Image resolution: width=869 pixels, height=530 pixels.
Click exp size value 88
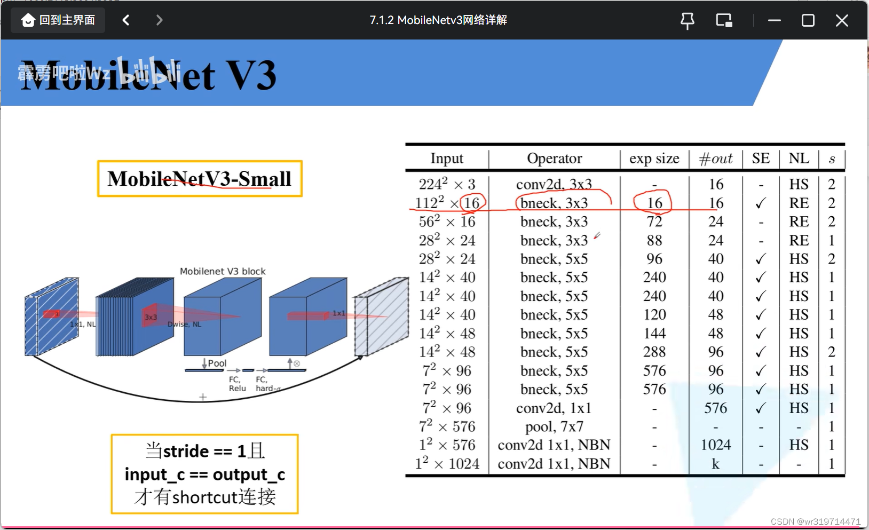pos(654,240)
